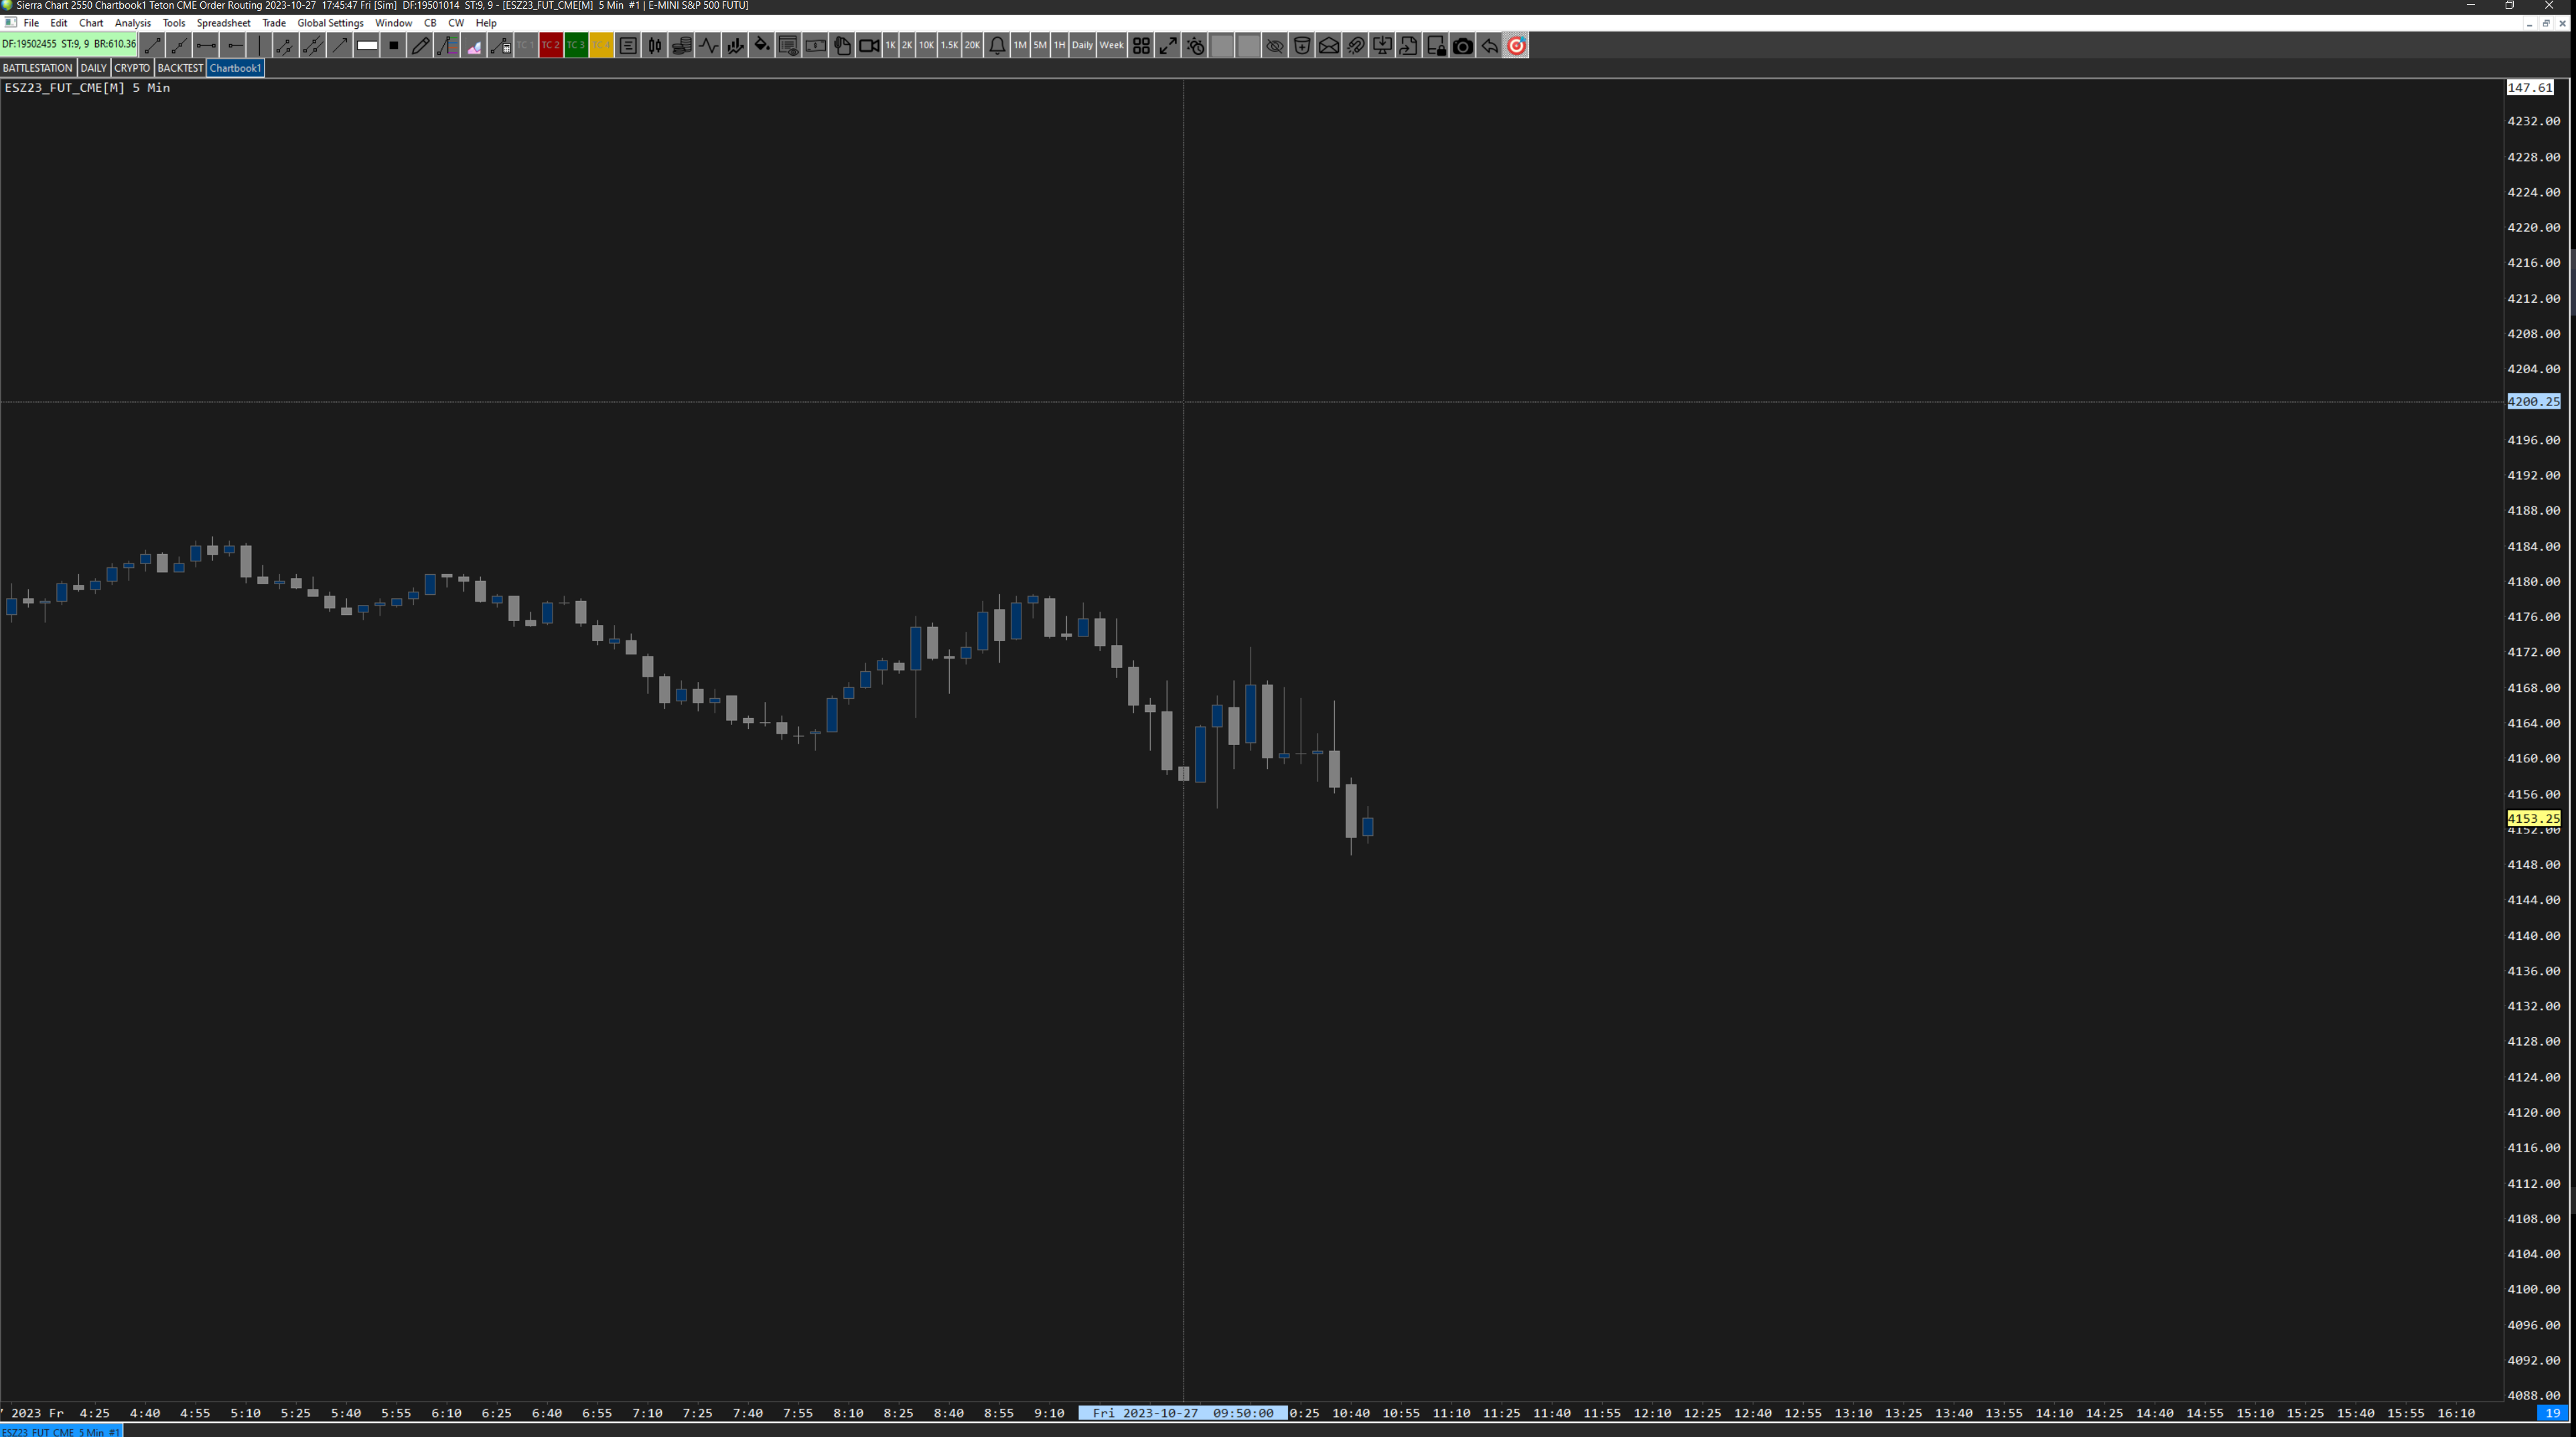Click the video recorder icon
The image size is (2576, 1437).
pyautogui.click(x=868, y=45)
